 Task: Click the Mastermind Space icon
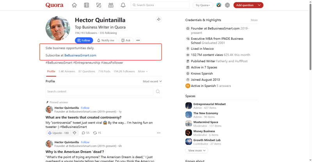pos(188,123)
